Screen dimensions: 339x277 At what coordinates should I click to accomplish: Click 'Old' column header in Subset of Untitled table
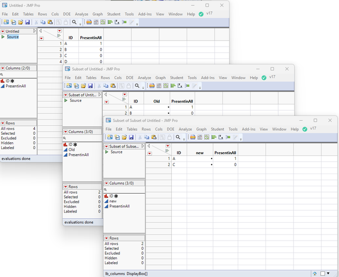(156, 101)
